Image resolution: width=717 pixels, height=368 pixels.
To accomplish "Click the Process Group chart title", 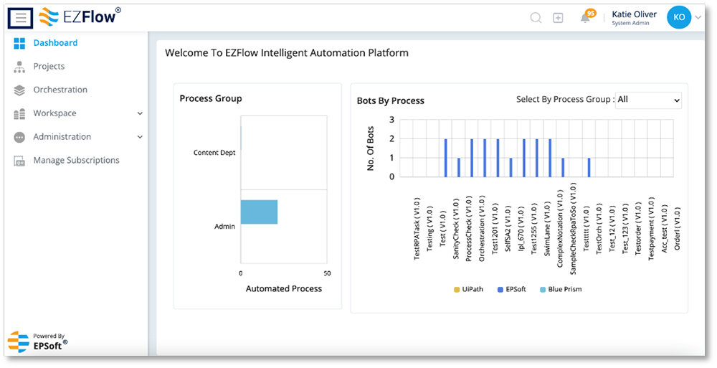I will 210,98.
